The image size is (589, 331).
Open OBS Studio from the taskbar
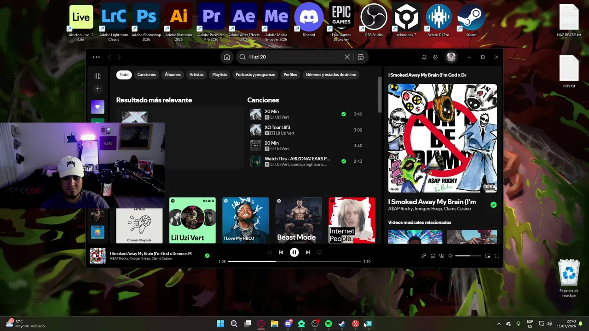315,324
